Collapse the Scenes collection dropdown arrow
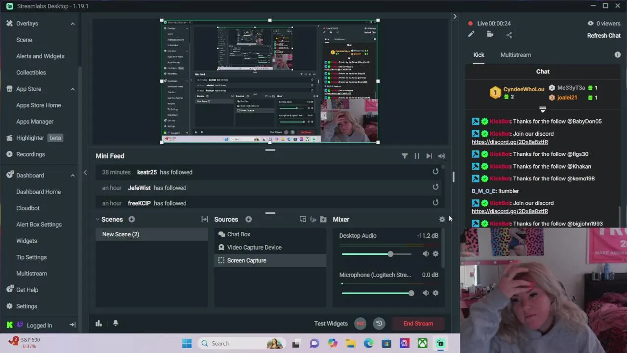This screenshot has width=627, height=353. coord(97,219)
